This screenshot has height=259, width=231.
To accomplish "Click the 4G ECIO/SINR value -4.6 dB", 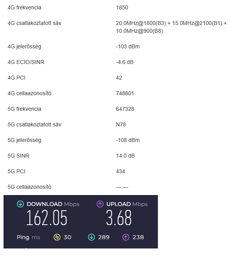I will pyautogui.click(x=125, y=62).
